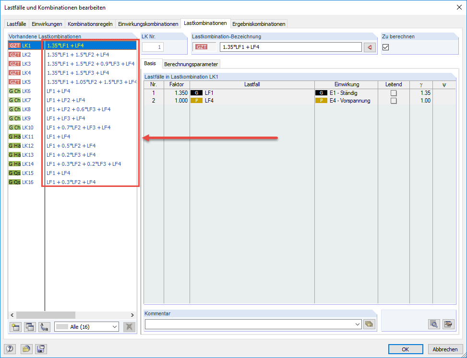Close the dialog with the X button
Screen dimensions: 467x358
tap(459, 8)
